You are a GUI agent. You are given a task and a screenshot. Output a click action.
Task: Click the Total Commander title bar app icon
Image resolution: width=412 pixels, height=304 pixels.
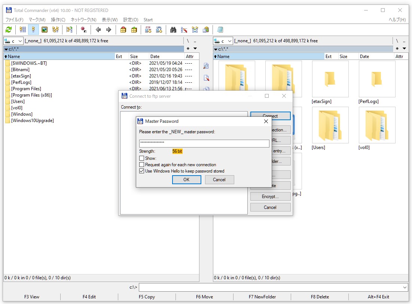click(9, 10)
